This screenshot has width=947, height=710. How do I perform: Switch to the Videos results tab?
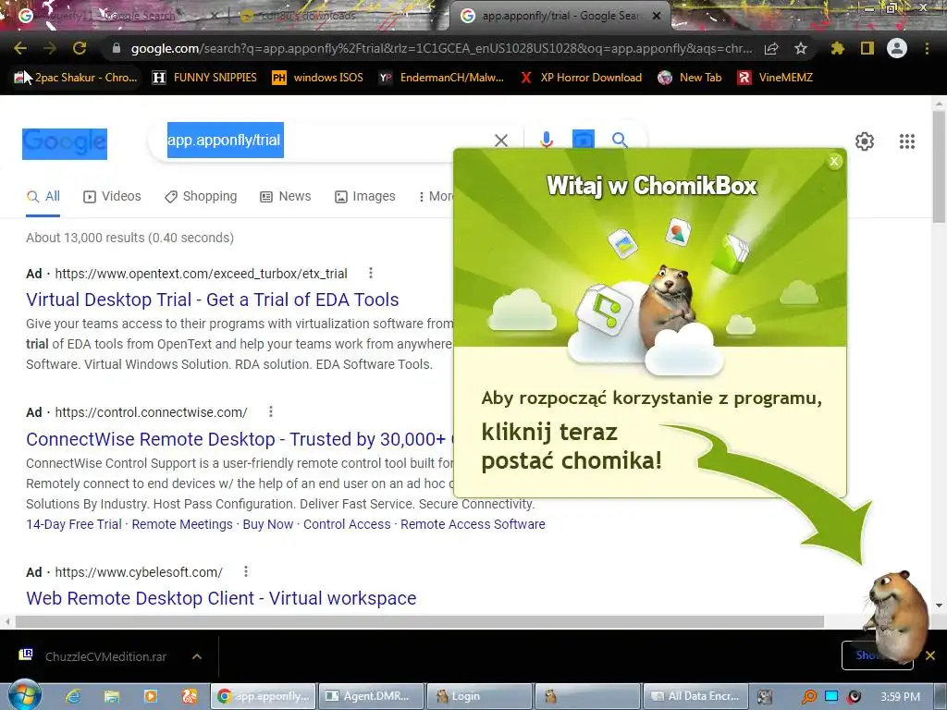pyautogui.click(x=112, y=196)
